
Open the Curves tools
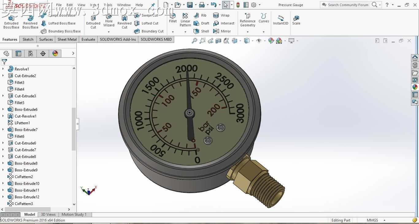point(264,18)
